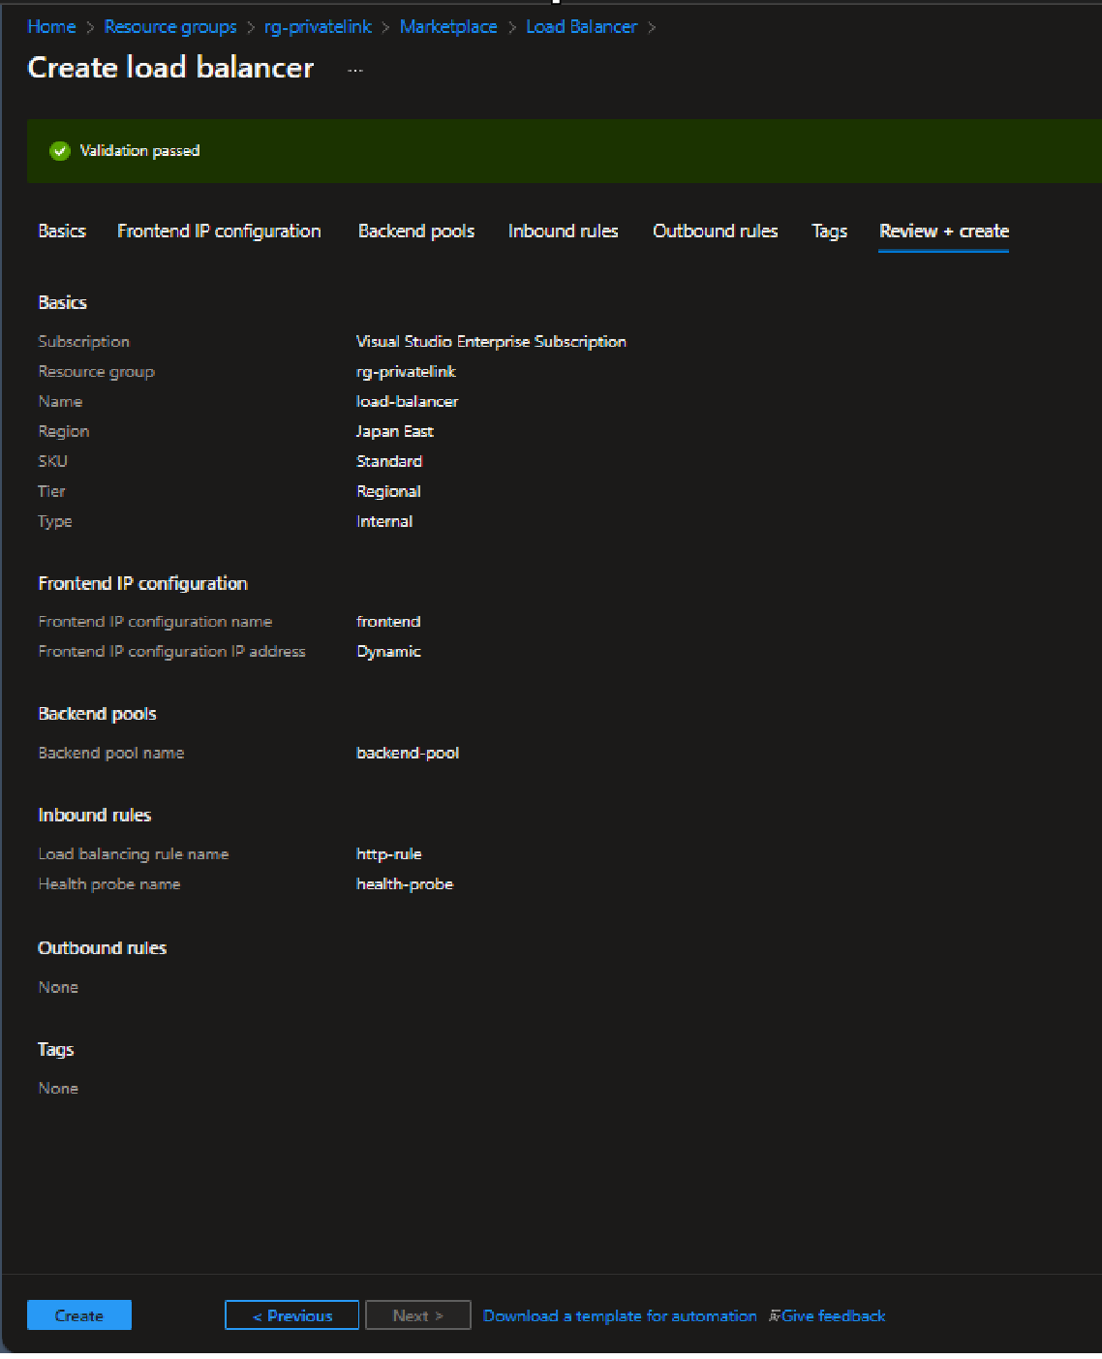
Task: Click the Inbound rules section heading
Action: 95,816
